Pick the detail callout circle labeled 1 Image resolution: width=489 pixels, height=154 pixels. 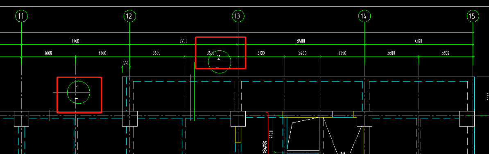pyautogui.click(x=79, y=92)
